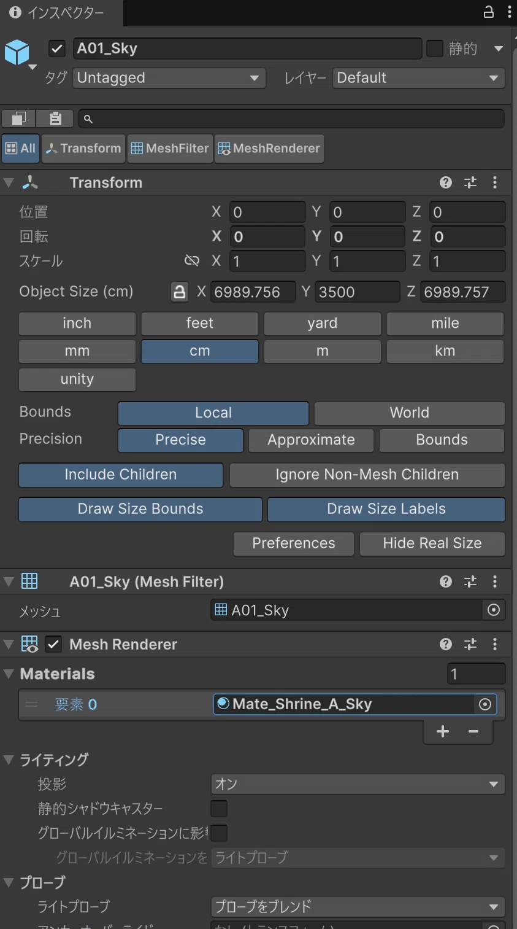Viewport: 517px width, 929px height.
Task: Open the Mesh Renderer presets icon
Action: (x=470, y=644)
